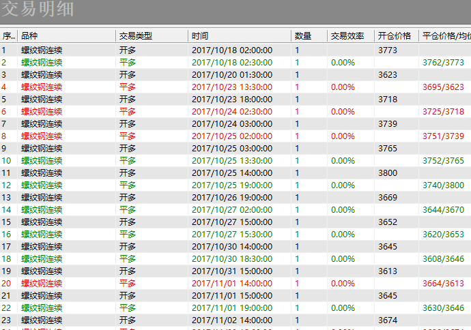Screen dimensions: 471x330
Task: Click close price 3751/3739
Action: pyautogui.click(x=444, y=136)
